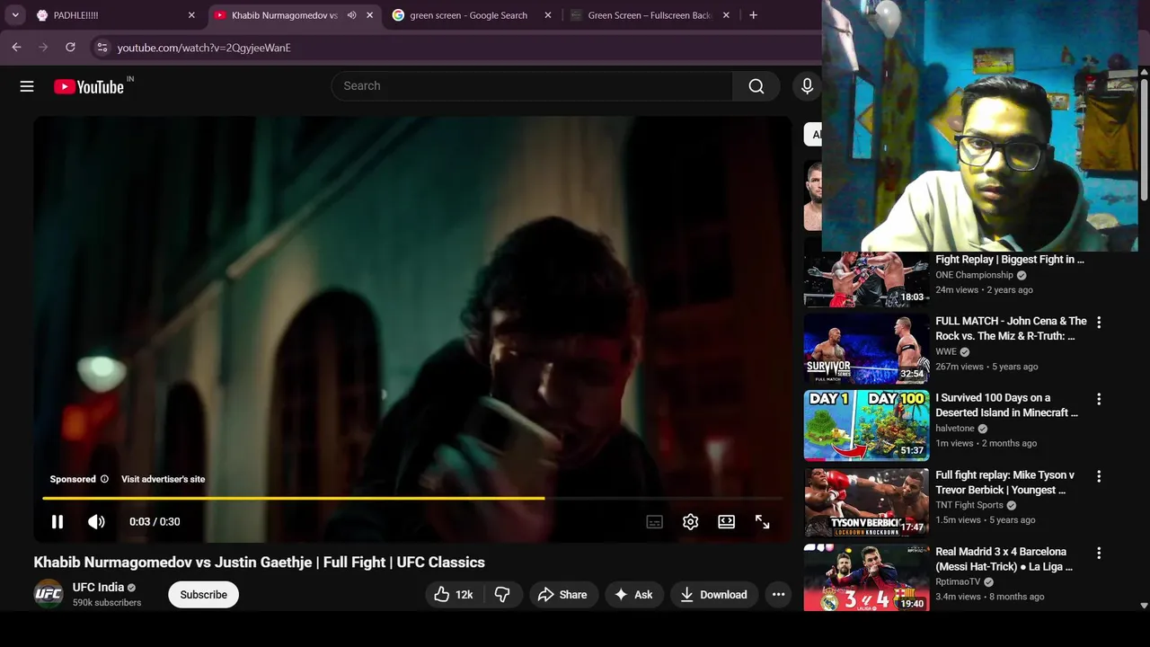1150x647 pixels.
Task: Toggle subtitles/closed captions button
Action: click(x=654, y=522)
